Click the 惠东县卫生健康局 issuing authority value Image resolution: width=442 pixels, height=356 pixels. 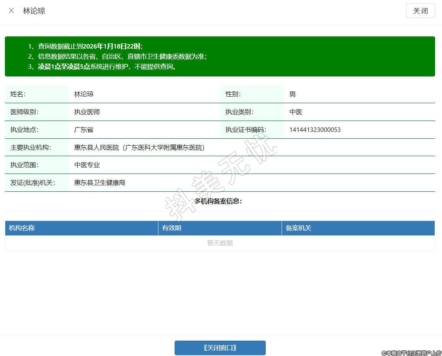pyautogui.click(x=100, y=183)
